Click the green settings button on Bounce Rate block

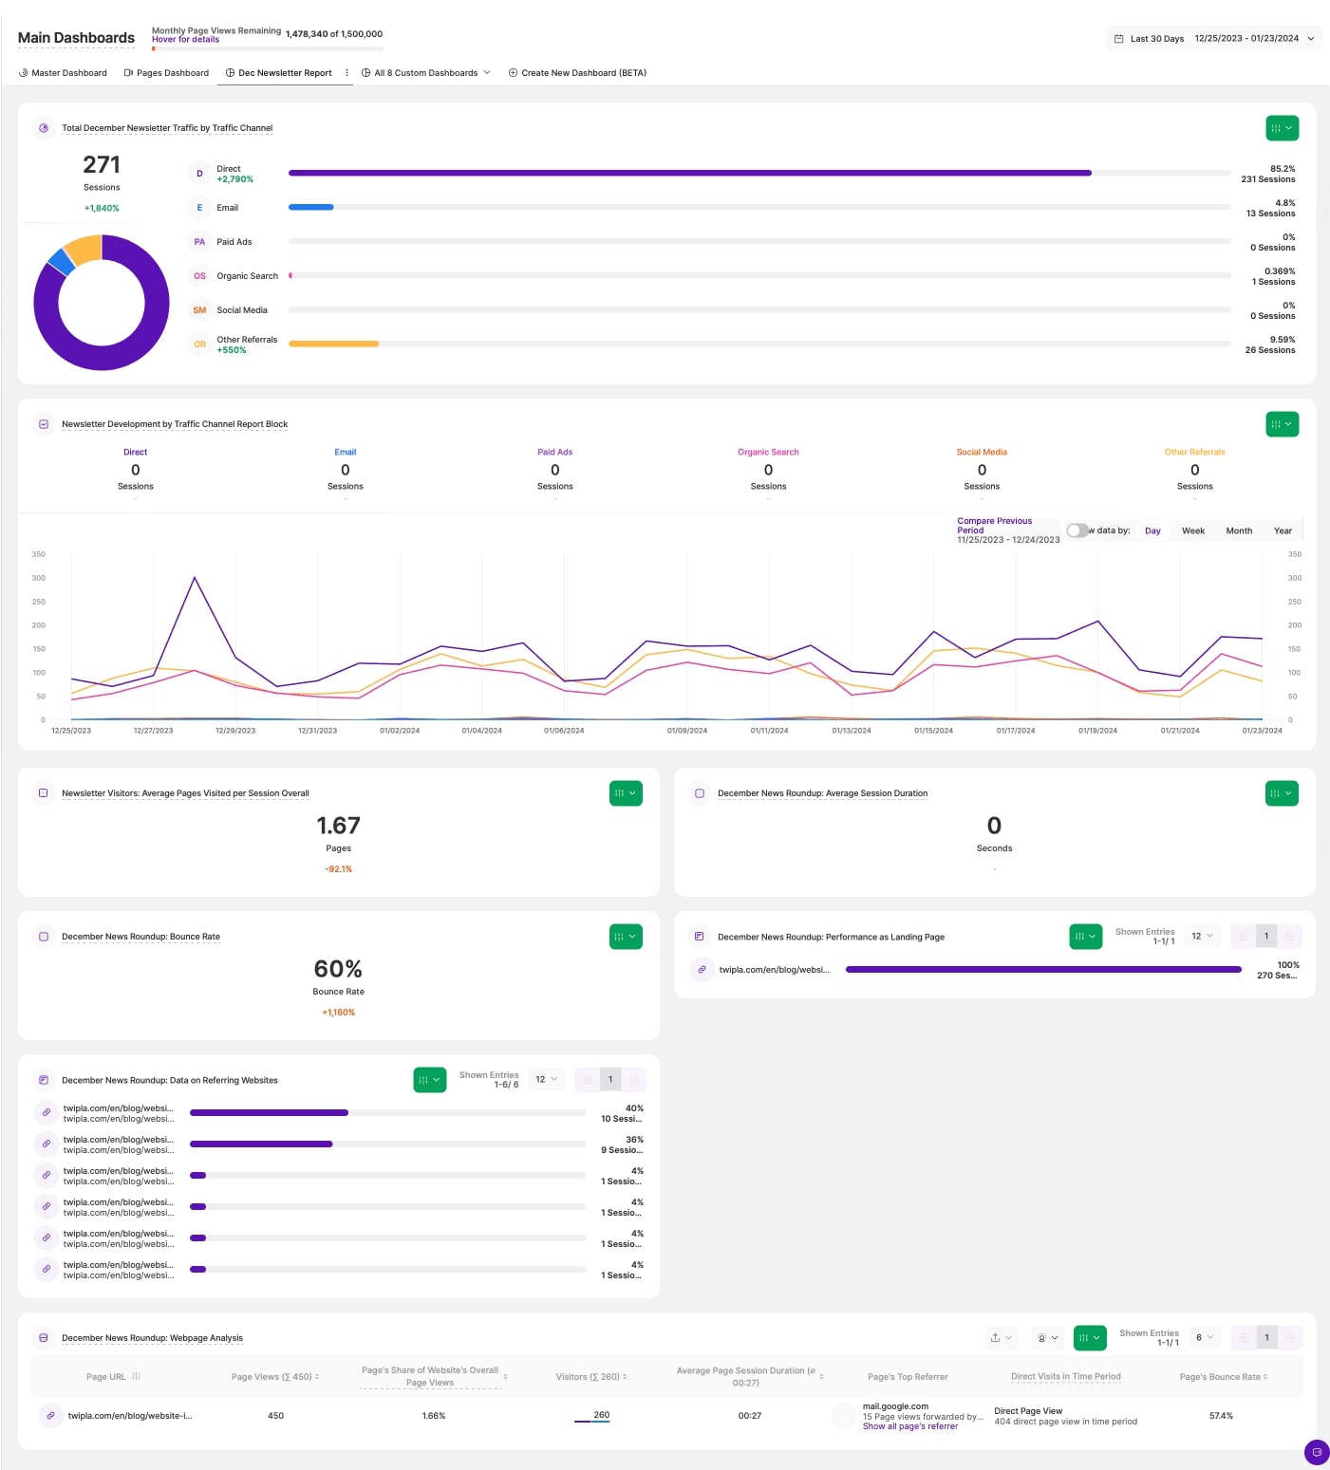[x=625, y=937]
